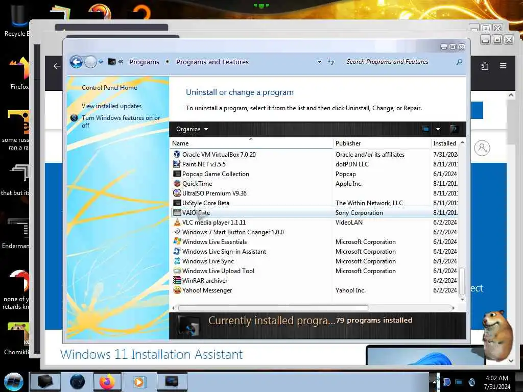The image size is (523, 392).
Task: Click Firefox window back arrow
Action: point(57,66)
